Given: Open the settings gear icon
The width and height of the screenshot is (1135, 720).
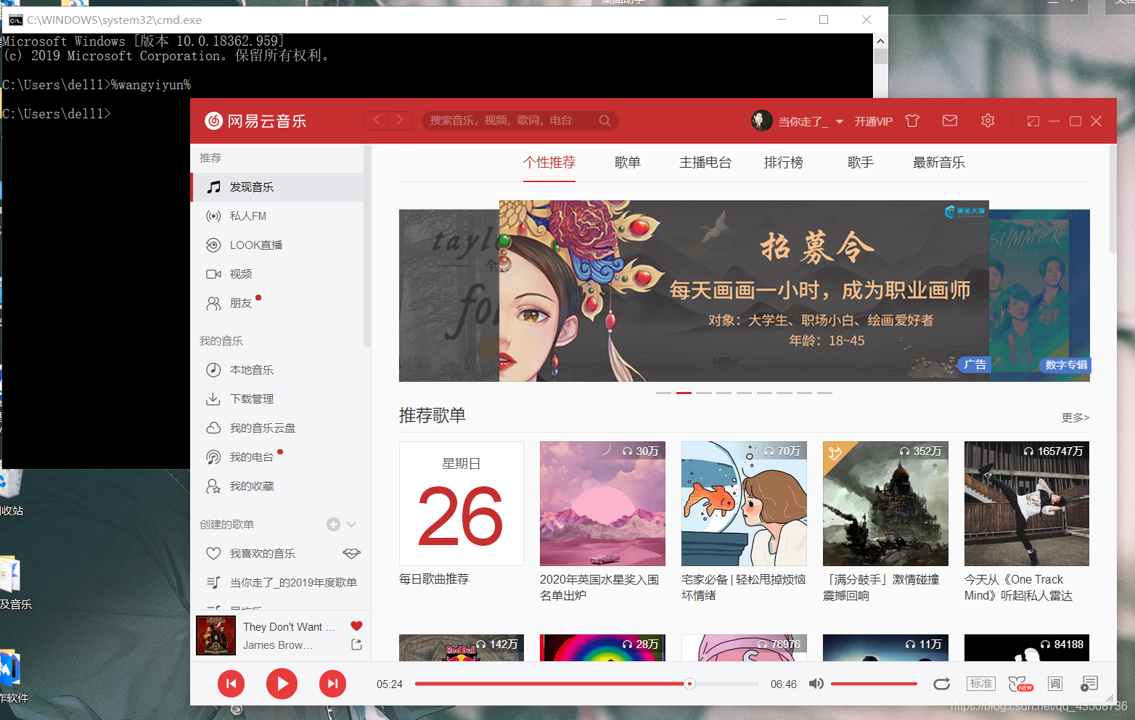Looking at the screenshot, I should pyautogui.click(x=988, y=121).
